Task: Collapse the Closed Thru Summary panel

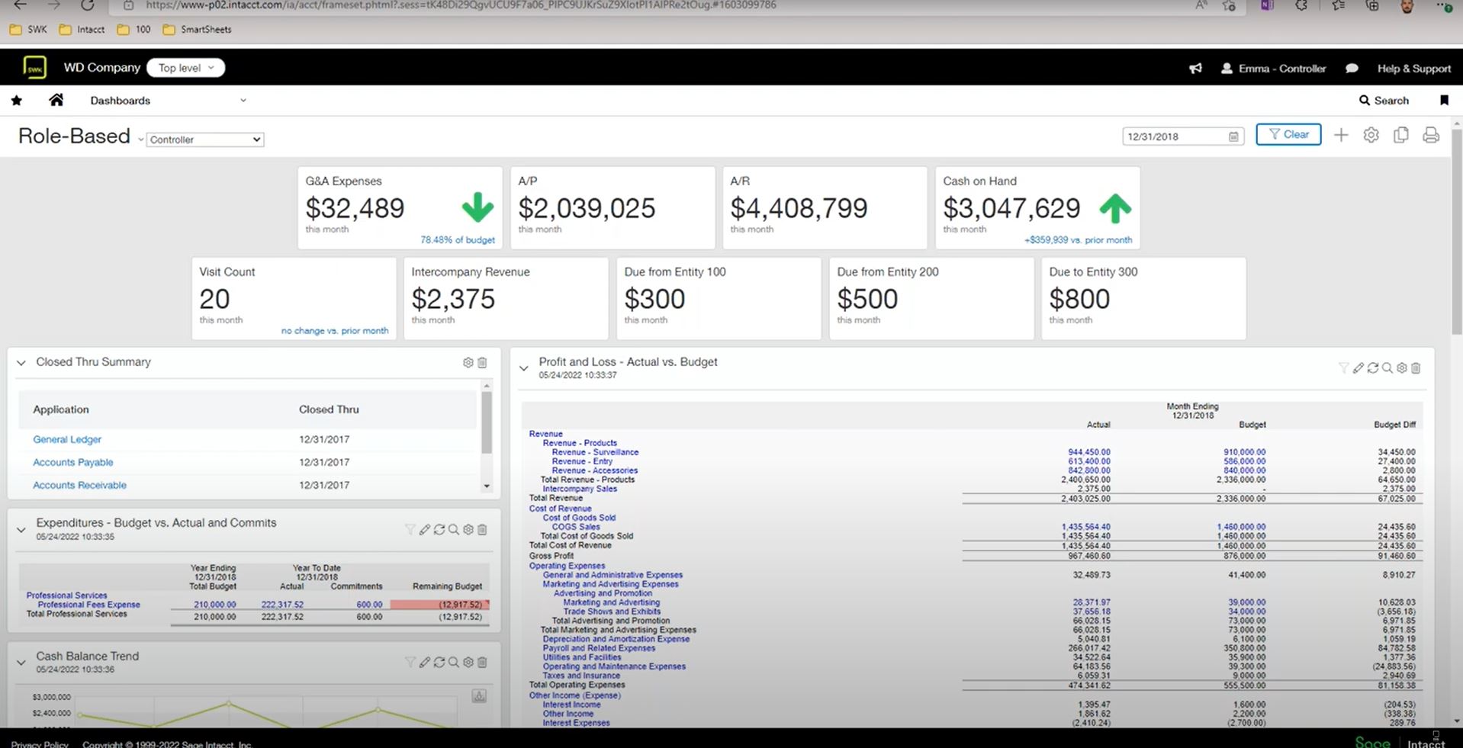Action: [21, 363]
